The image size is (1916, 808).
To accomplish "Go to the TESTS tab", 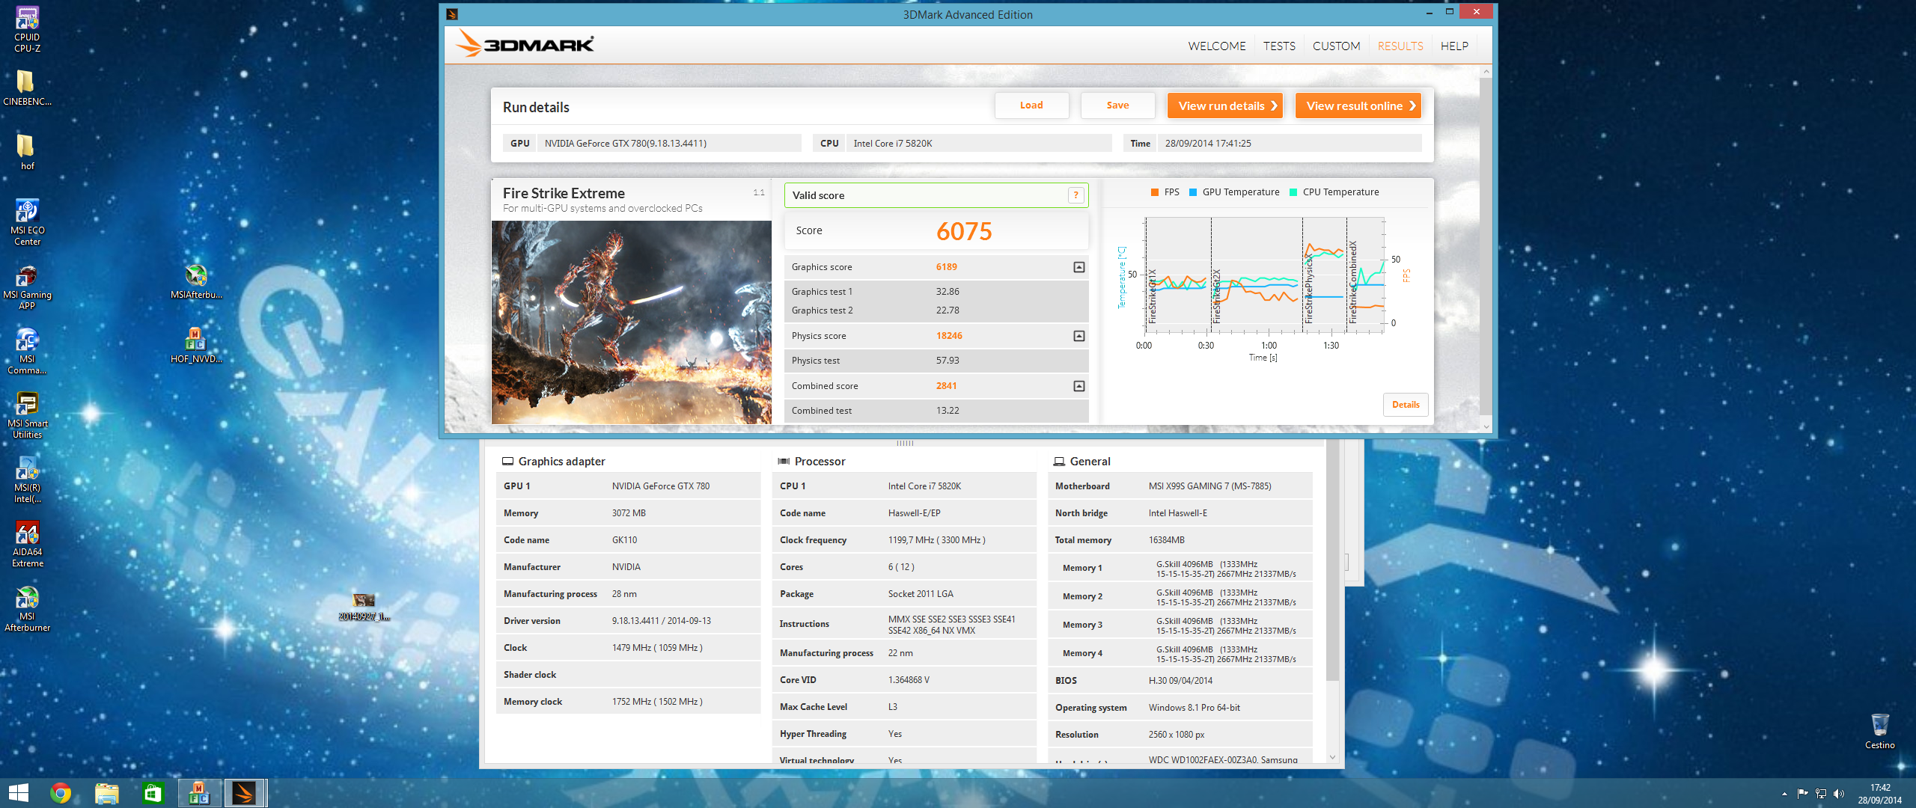I will click(1279, 46).
